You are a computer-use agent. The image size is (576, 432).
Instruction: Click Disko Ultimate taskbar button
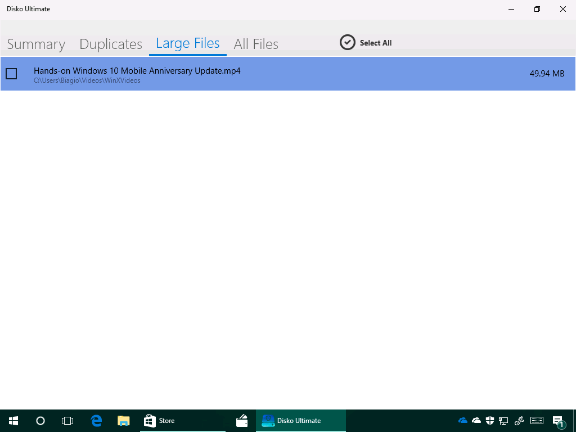point(300,421)
